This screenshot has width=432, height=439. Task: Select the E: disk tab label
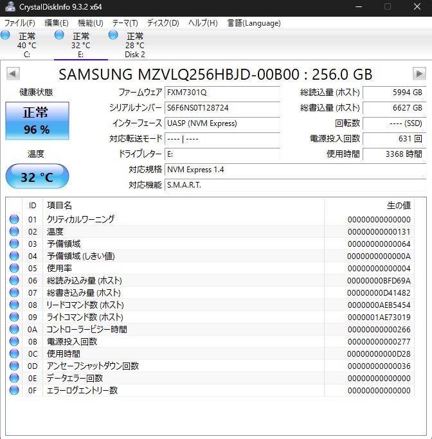pos(80,55)
